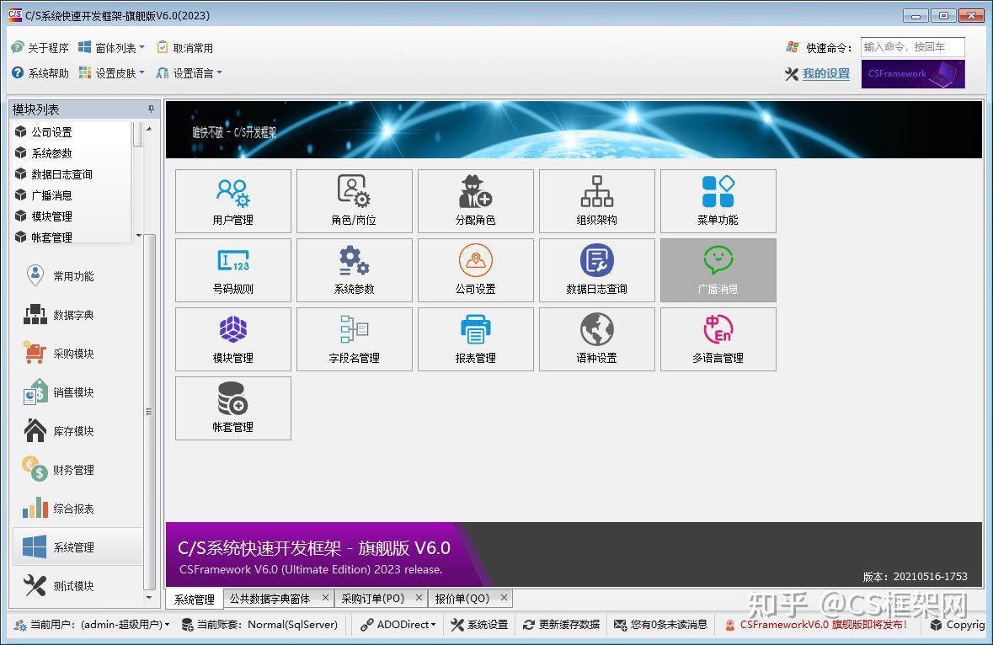Image resolution: width=993 pixels, height=645 pixels.
Task: Open the 设置皮肤 dropdown
Action: click(x=123, y=73)
